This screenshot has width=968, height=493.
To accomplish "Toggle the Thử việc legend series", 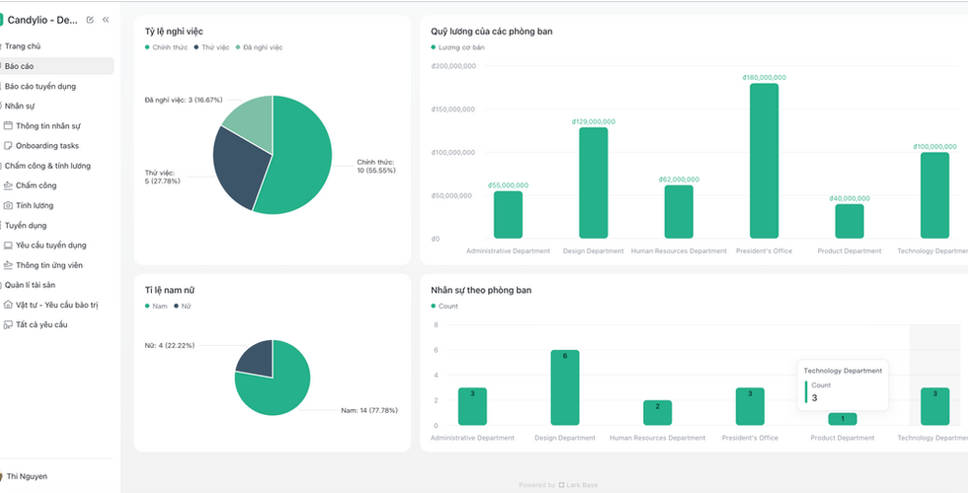I will (x=210, y=47).
